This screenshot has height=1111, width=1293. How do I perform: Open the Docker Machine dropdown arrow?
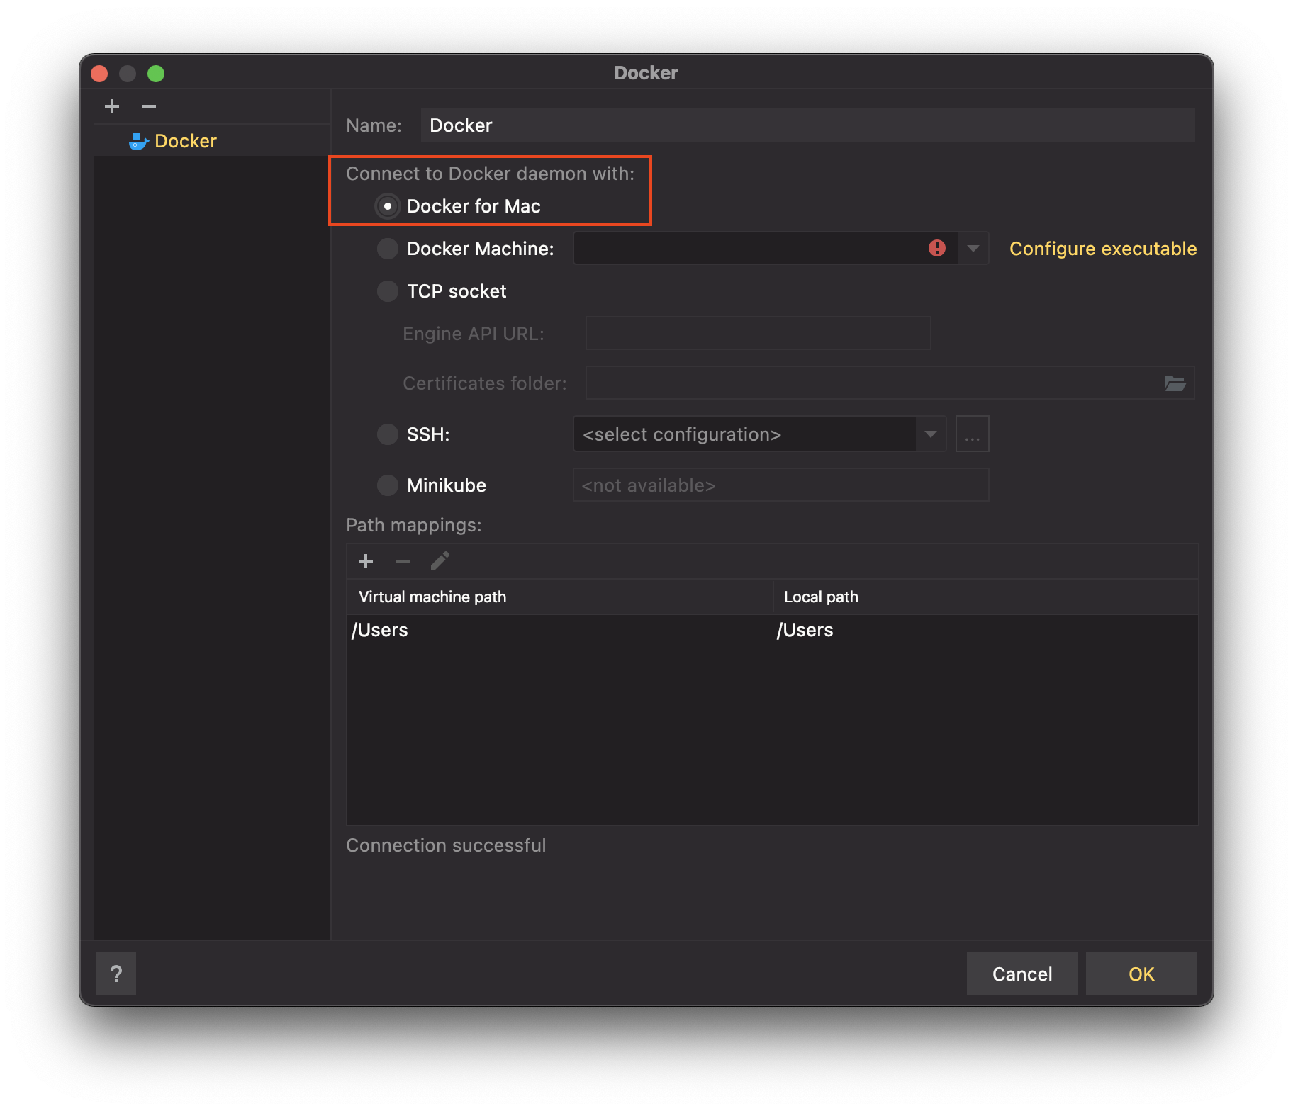(x=973, y=249)
